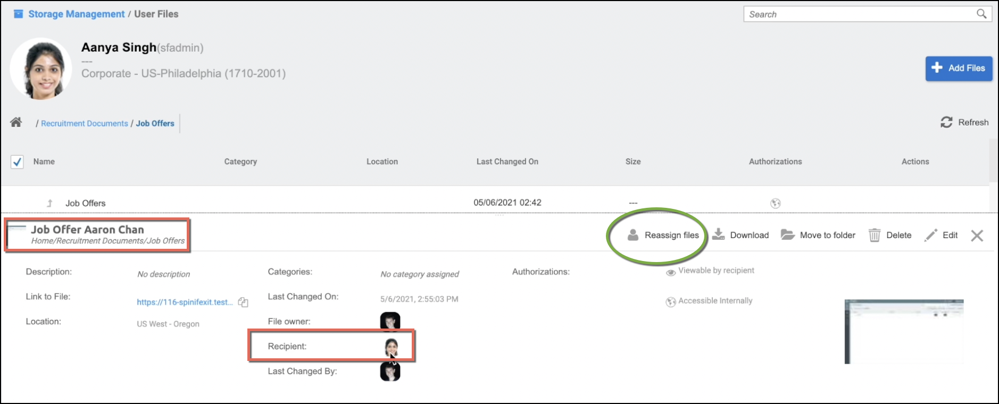
Task: Type in the Search field
Action: click(859, 14)
